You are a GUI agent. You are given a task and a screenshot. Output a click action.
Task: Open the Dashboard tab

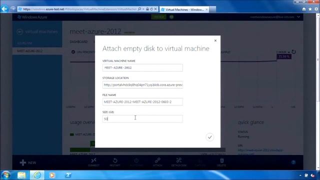[78, 41]
